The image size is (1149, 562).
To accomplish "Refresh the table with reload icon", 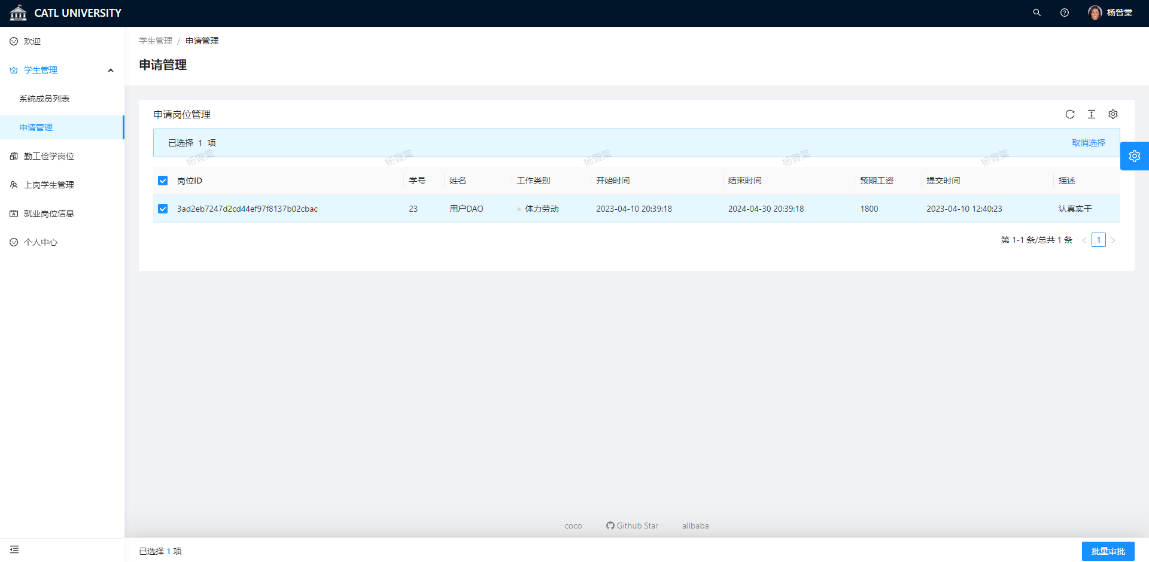I will coord(1070,114).
